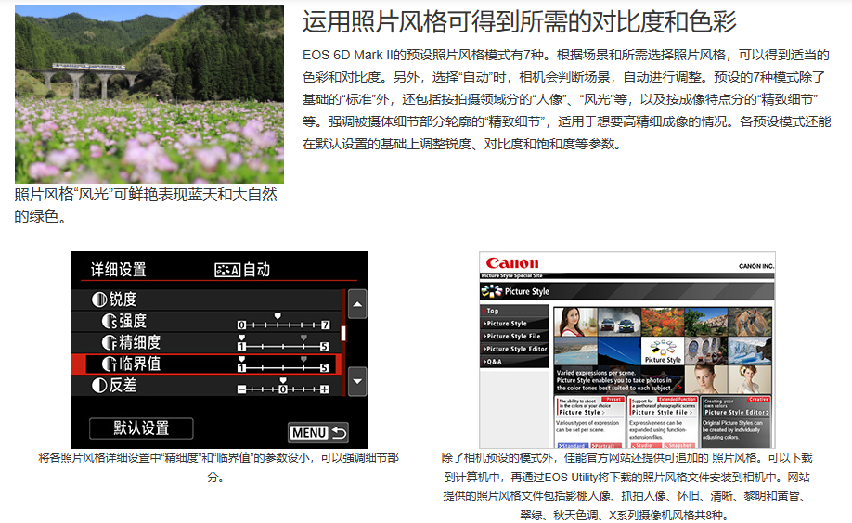
Task: Click the Canon logo in site screenshot
Action: (512, 263)
